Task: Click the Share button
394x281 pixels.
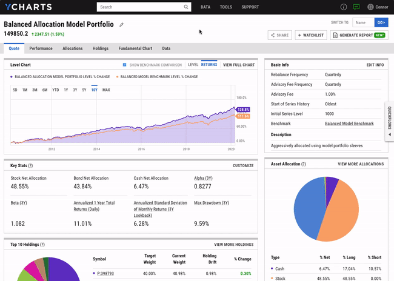Action: [x=279, y=35]
